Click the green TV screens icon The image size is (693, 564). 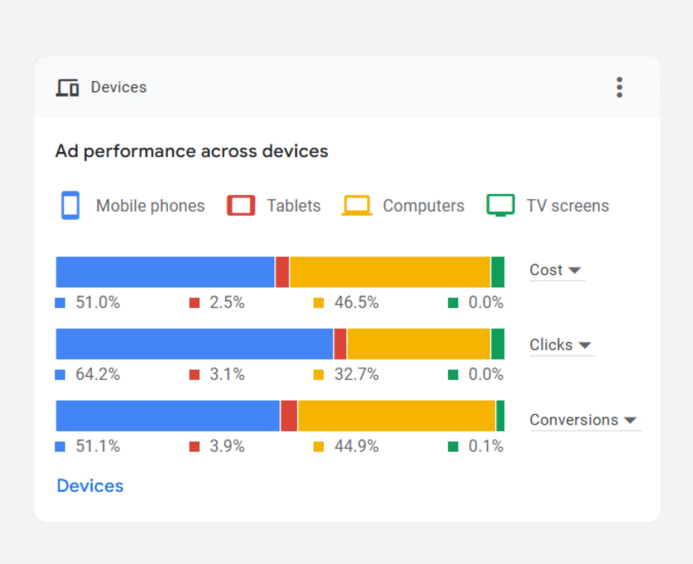[500, 205]
